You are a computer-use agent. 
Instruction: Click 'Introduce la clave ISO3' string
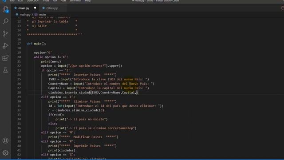point(94,79)
